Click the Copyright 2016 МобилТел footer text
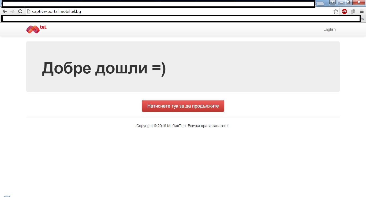Screen dimensions: 366x197 pos(183,126)
